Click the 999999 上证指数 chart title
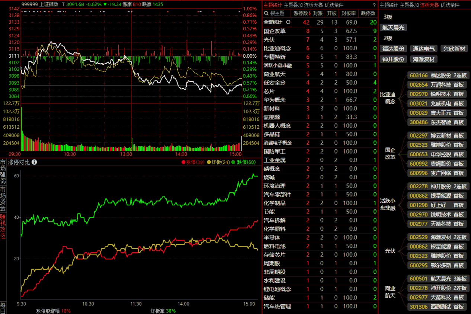Image resolution: width=471 pixels, height=314 pixels. (40, 4)
